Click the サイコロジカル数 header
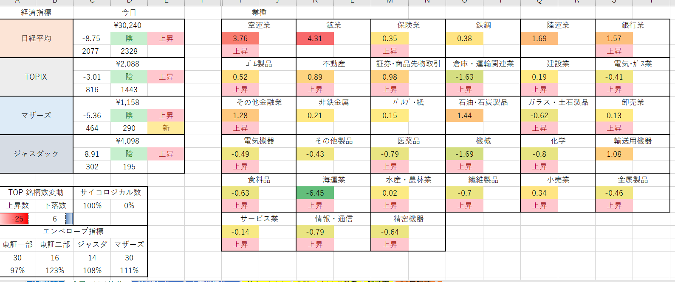675x282 pixels. pyautogui.click(x=110, y=193)
